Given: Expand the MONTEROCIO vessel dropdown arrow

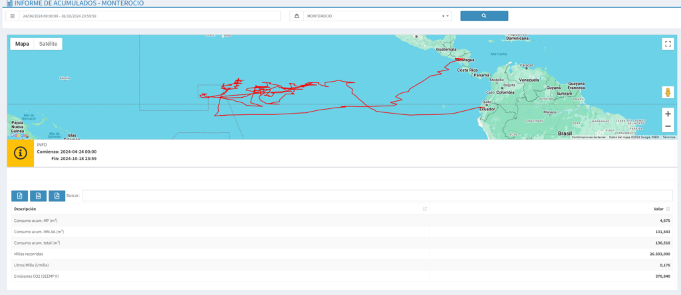Looking at the screenshot, I should coord(448,16).
